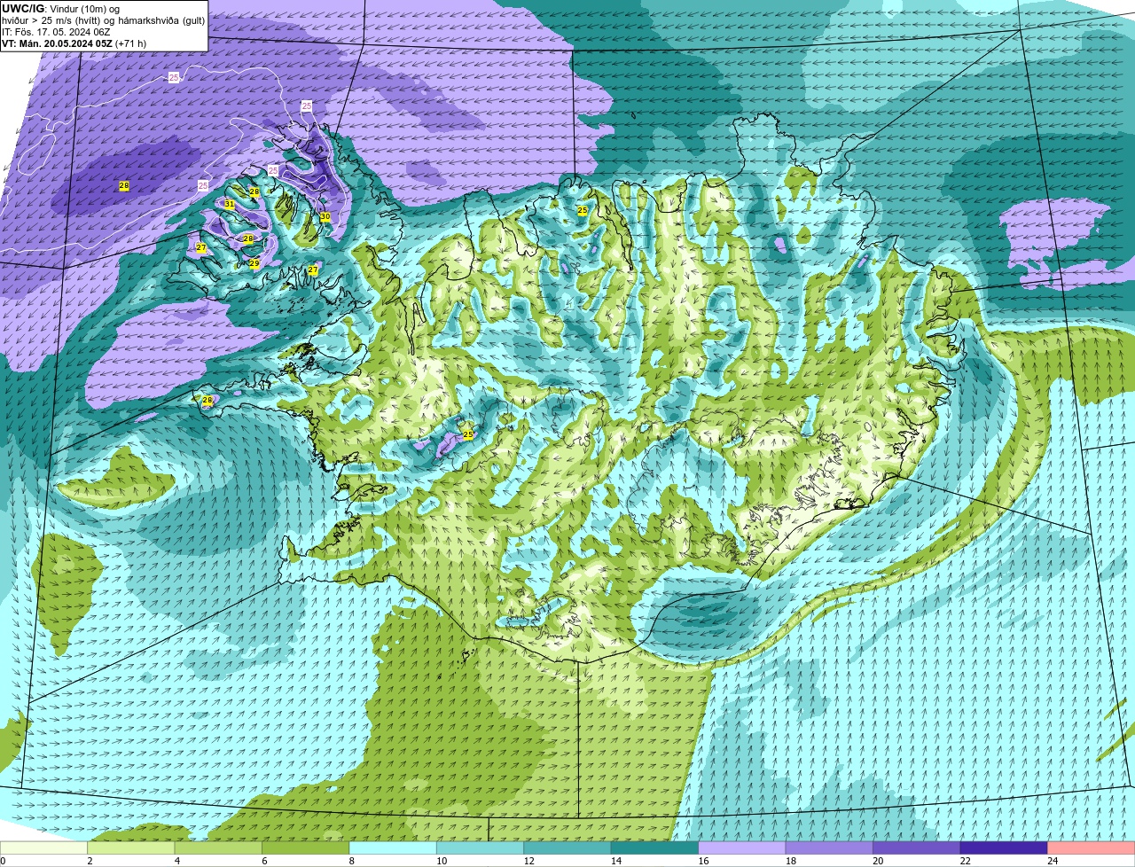The image size is (1135, 867).
Task: Click the 14–16 m/s dark teal legend swatch
Action: pyautogui.click(x=655, y=847)
